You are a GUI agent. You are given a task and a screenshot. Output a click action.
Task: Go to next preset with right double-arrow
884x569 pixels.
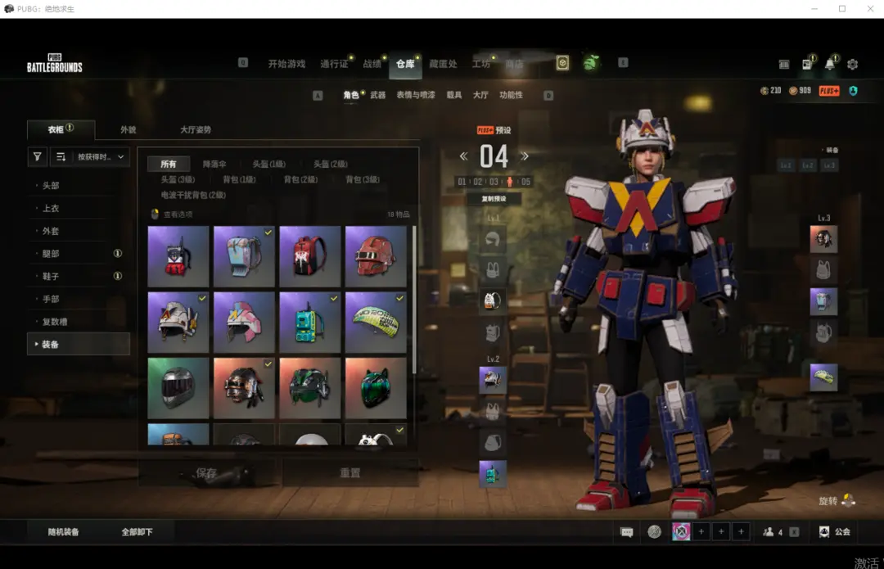[x=525, y=156]
